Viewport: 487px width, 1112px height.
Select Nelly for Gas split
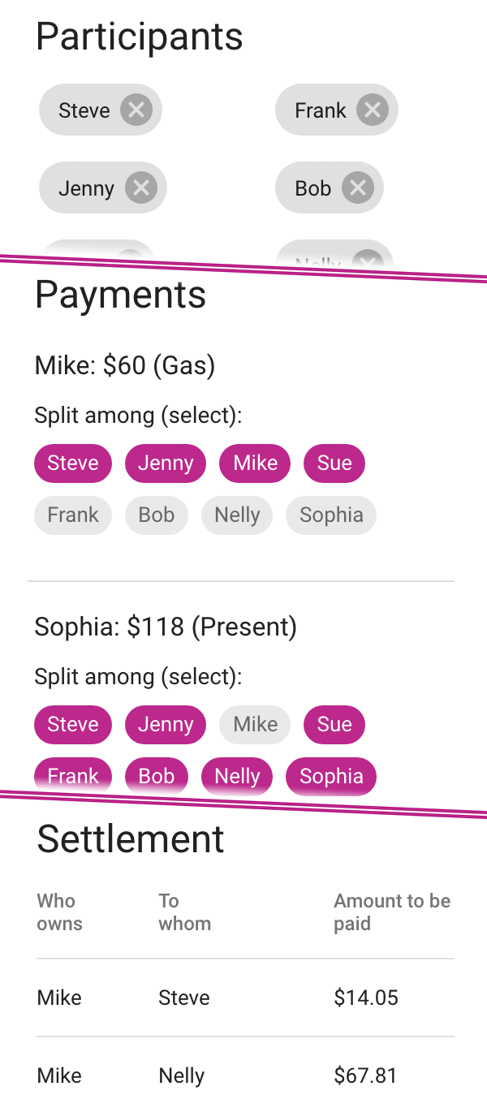[237, 515]
